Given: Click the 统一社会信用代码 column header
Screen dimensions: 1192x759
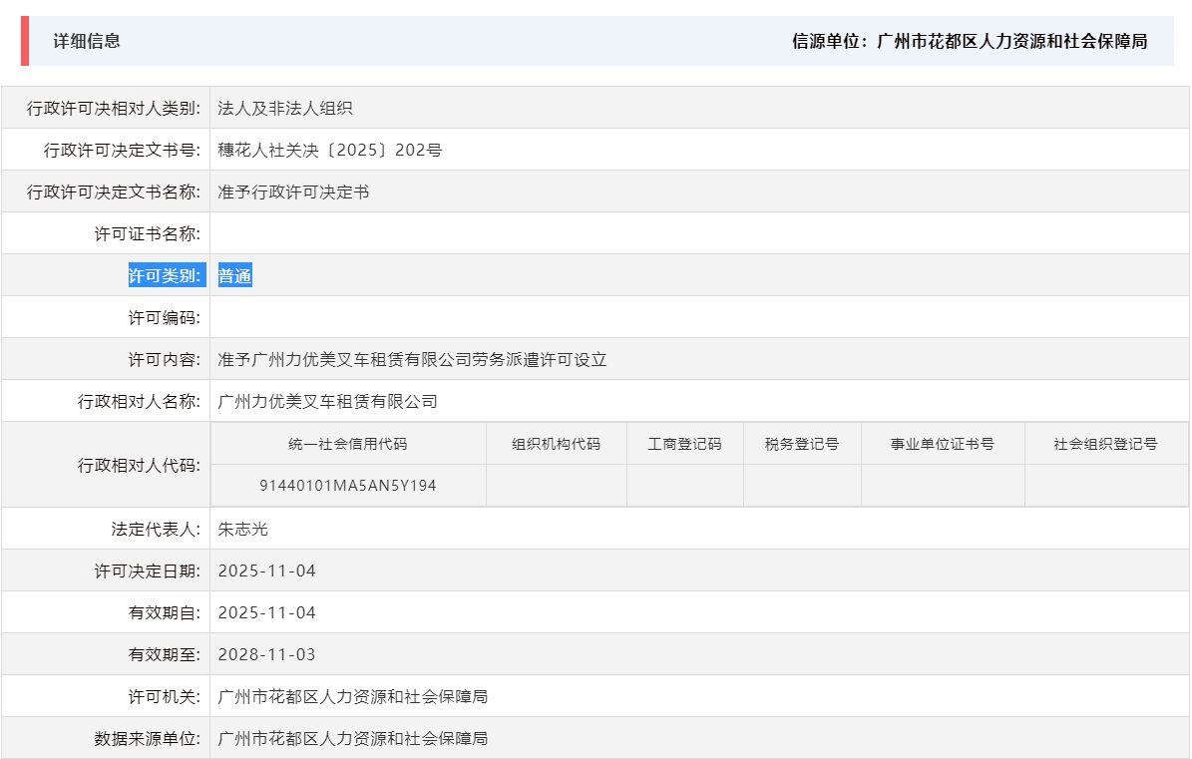Looking at the screenshot, I should [348, 443].
